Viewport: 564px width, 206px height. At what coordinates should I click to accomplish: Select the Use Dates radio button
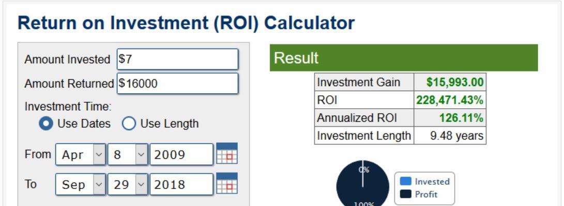tap(46, 124)
